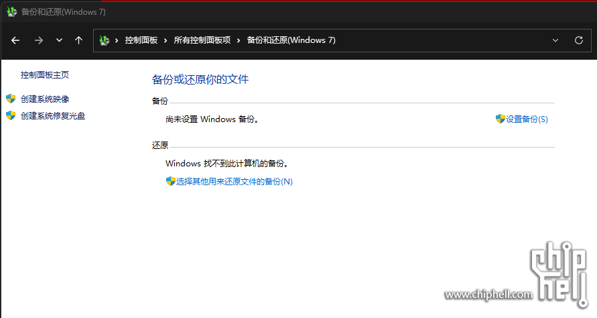This screenshot has width=597, height=318.
Task: Click shield icon beside 设置备份(S)
Action: [x=501, y=119]
